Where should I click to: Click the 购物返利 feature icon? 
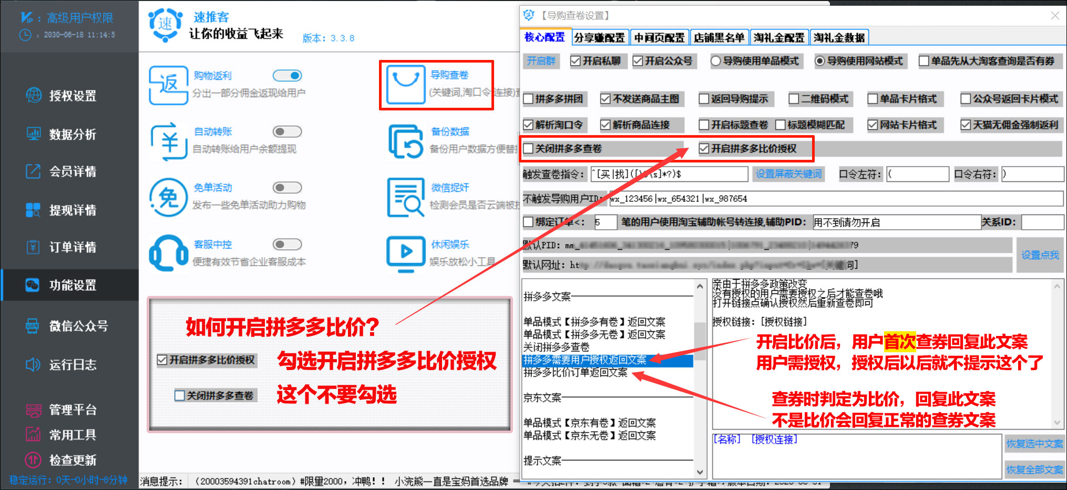tap(168, 85)
